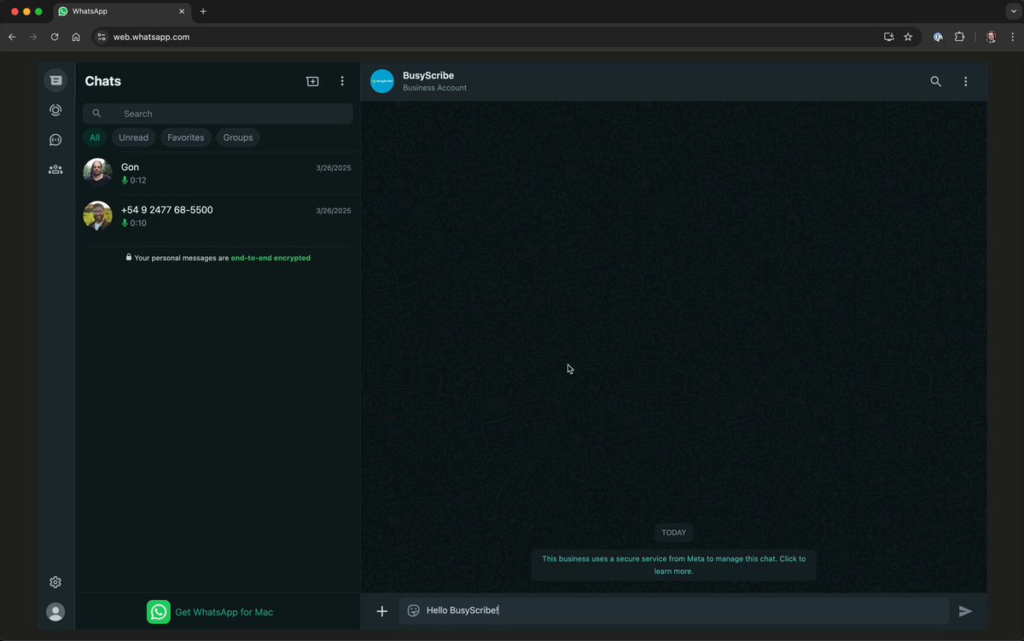
Task: Open the Gon chat
Action: (x=218, y=173)
